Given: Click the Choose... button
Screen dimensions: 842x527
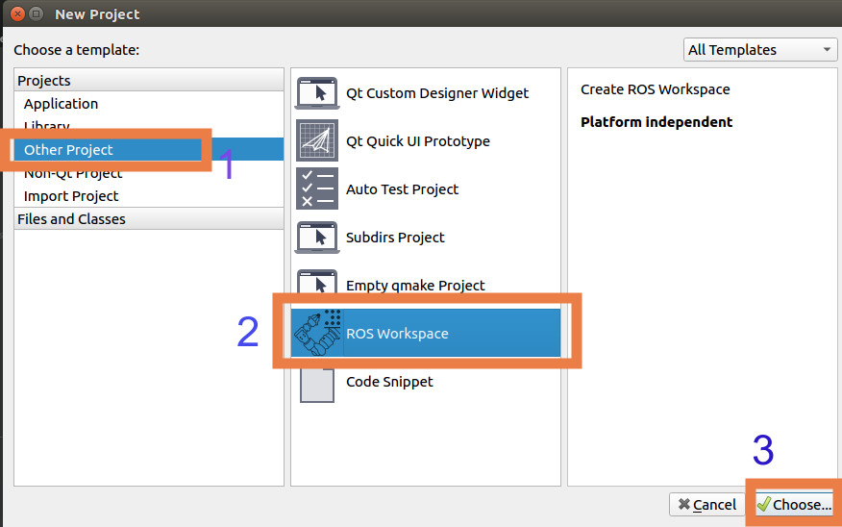Looking at the screenshot, I should tap(794, 505).
